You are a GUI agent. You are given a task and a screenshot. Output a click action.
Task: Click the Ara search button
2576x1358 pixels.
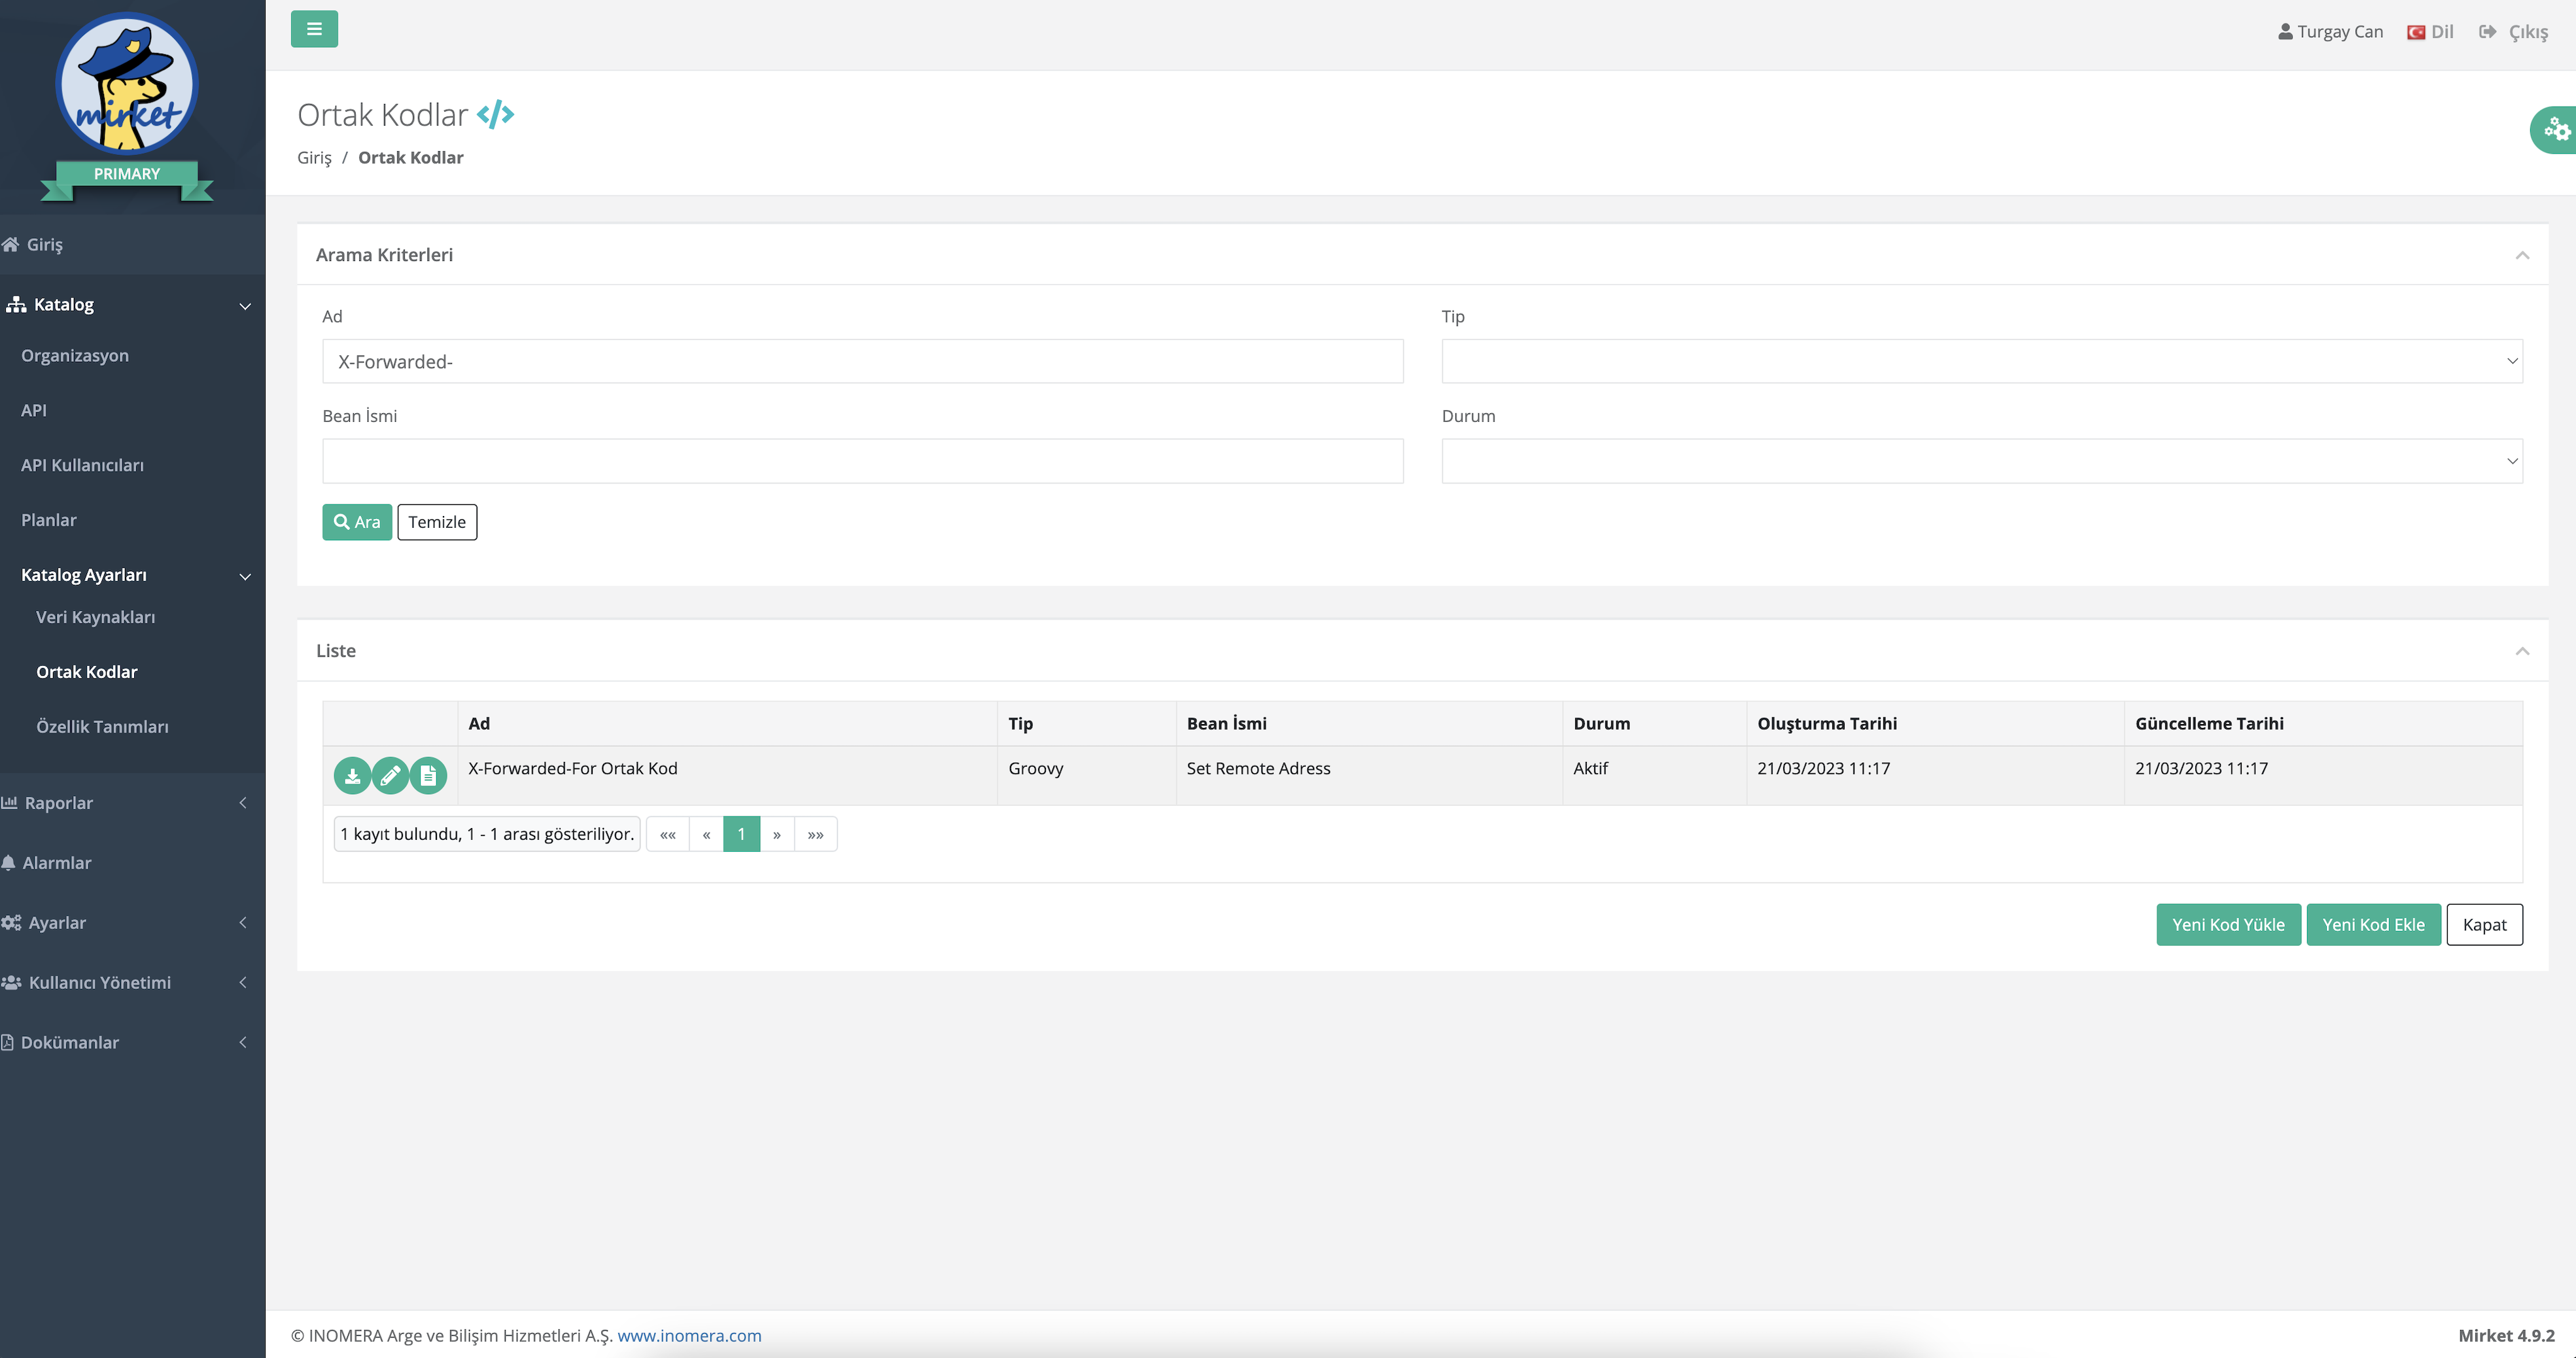(x=357, y=522)
